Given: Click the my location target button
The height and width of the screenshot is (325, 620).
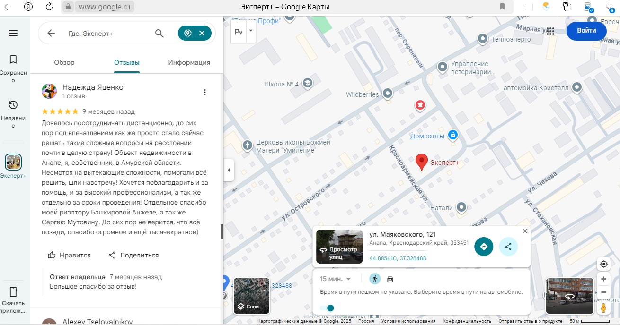Looking at the screenshot, I should pyautogui.click(x=603, y=264).
